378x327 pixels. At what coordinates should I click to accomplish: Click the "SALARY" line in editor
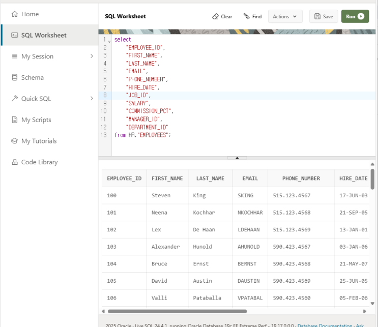pos(138,103)
